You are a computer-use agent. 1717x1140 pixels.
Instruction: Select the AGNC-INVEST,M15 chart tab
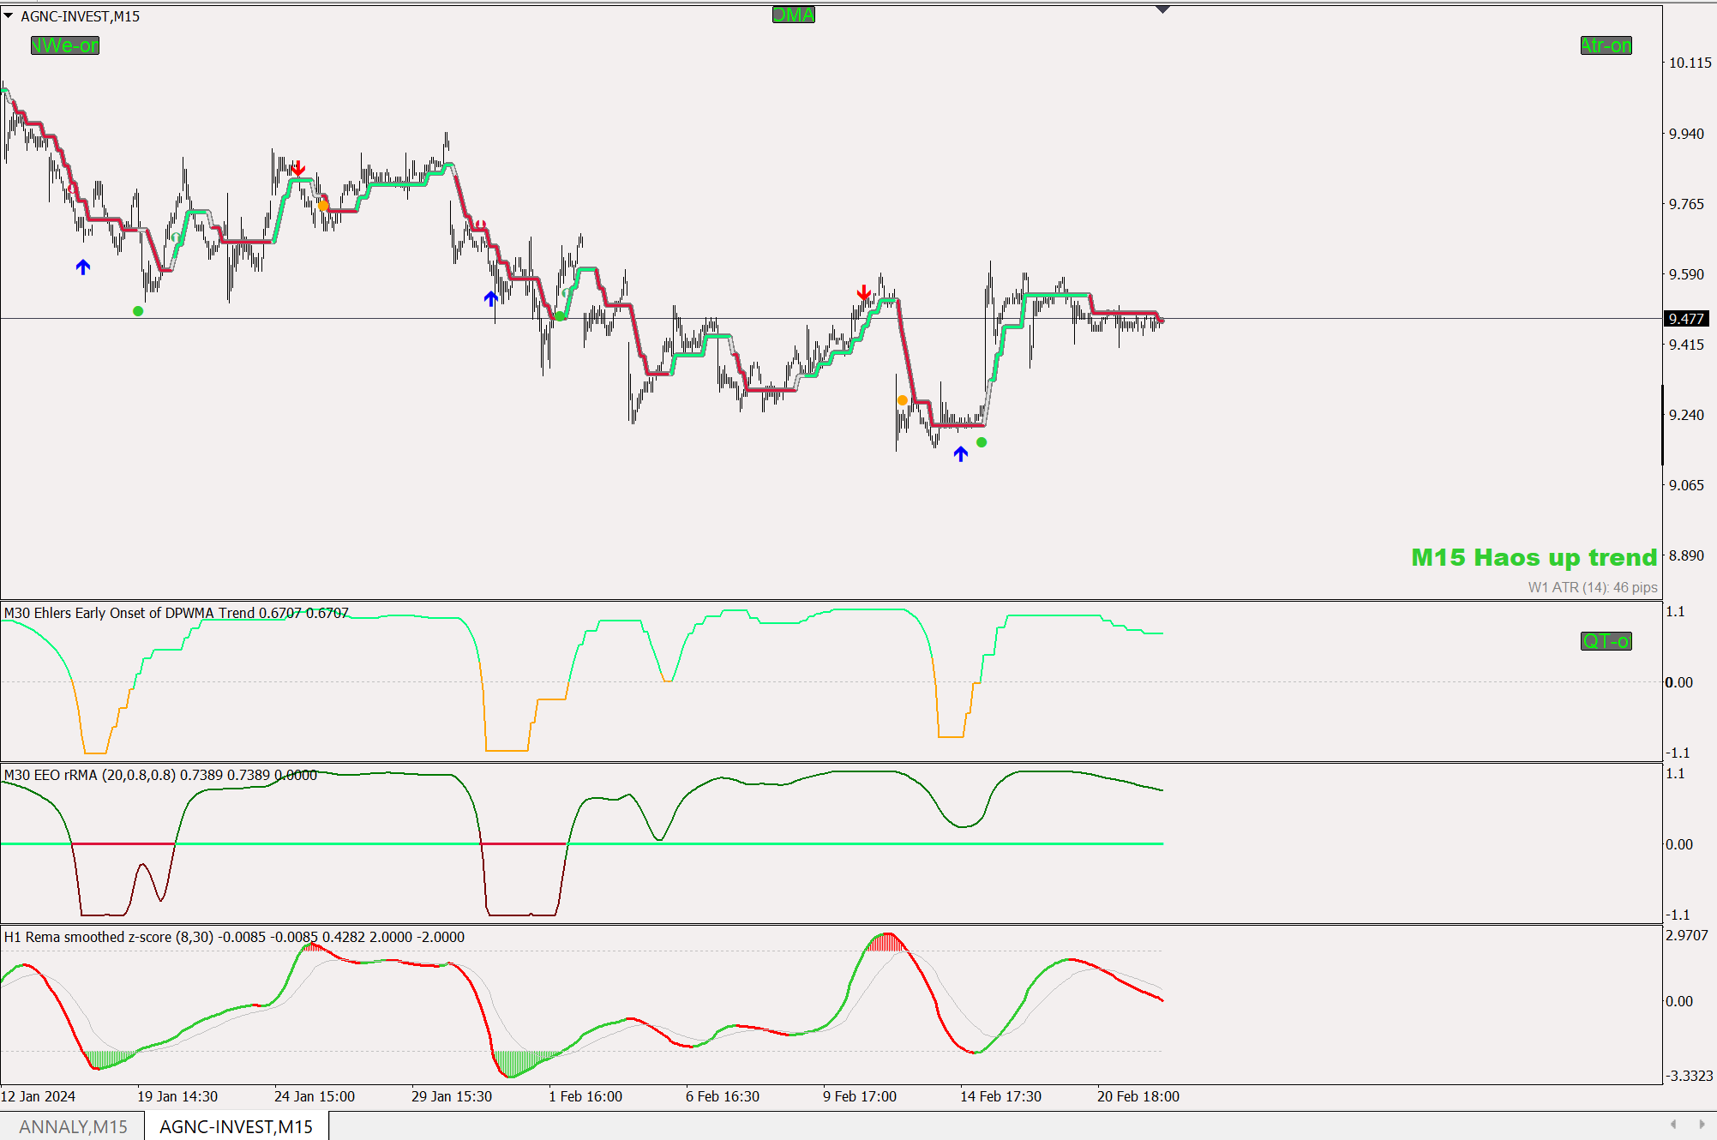[x=236, y=1126]
